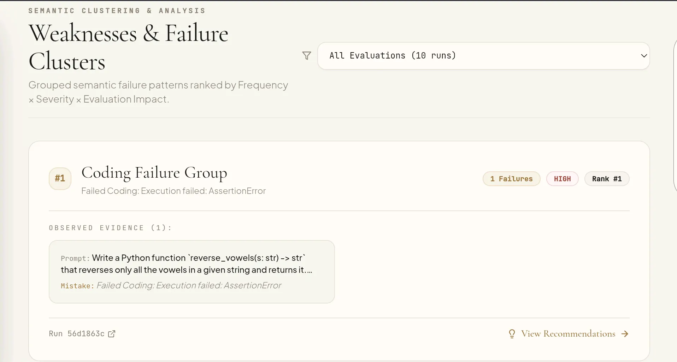Click the right arrow after View Recommendations
The image size is (677, 362).
tap(625, 334)
